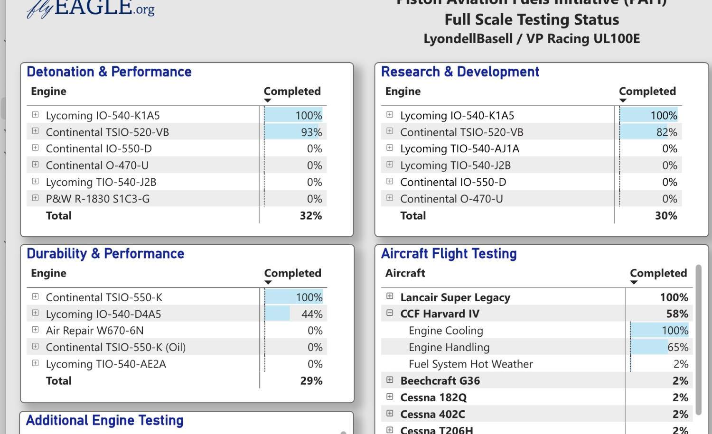The height and width of the screenshot is (434, 712).
Task: Click the Aircraft column header
Action: click(x=405, y=273)
